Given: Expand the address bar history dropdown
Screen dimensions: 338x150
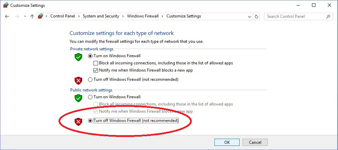Looking at the screenshot, I should coord(249,16).
